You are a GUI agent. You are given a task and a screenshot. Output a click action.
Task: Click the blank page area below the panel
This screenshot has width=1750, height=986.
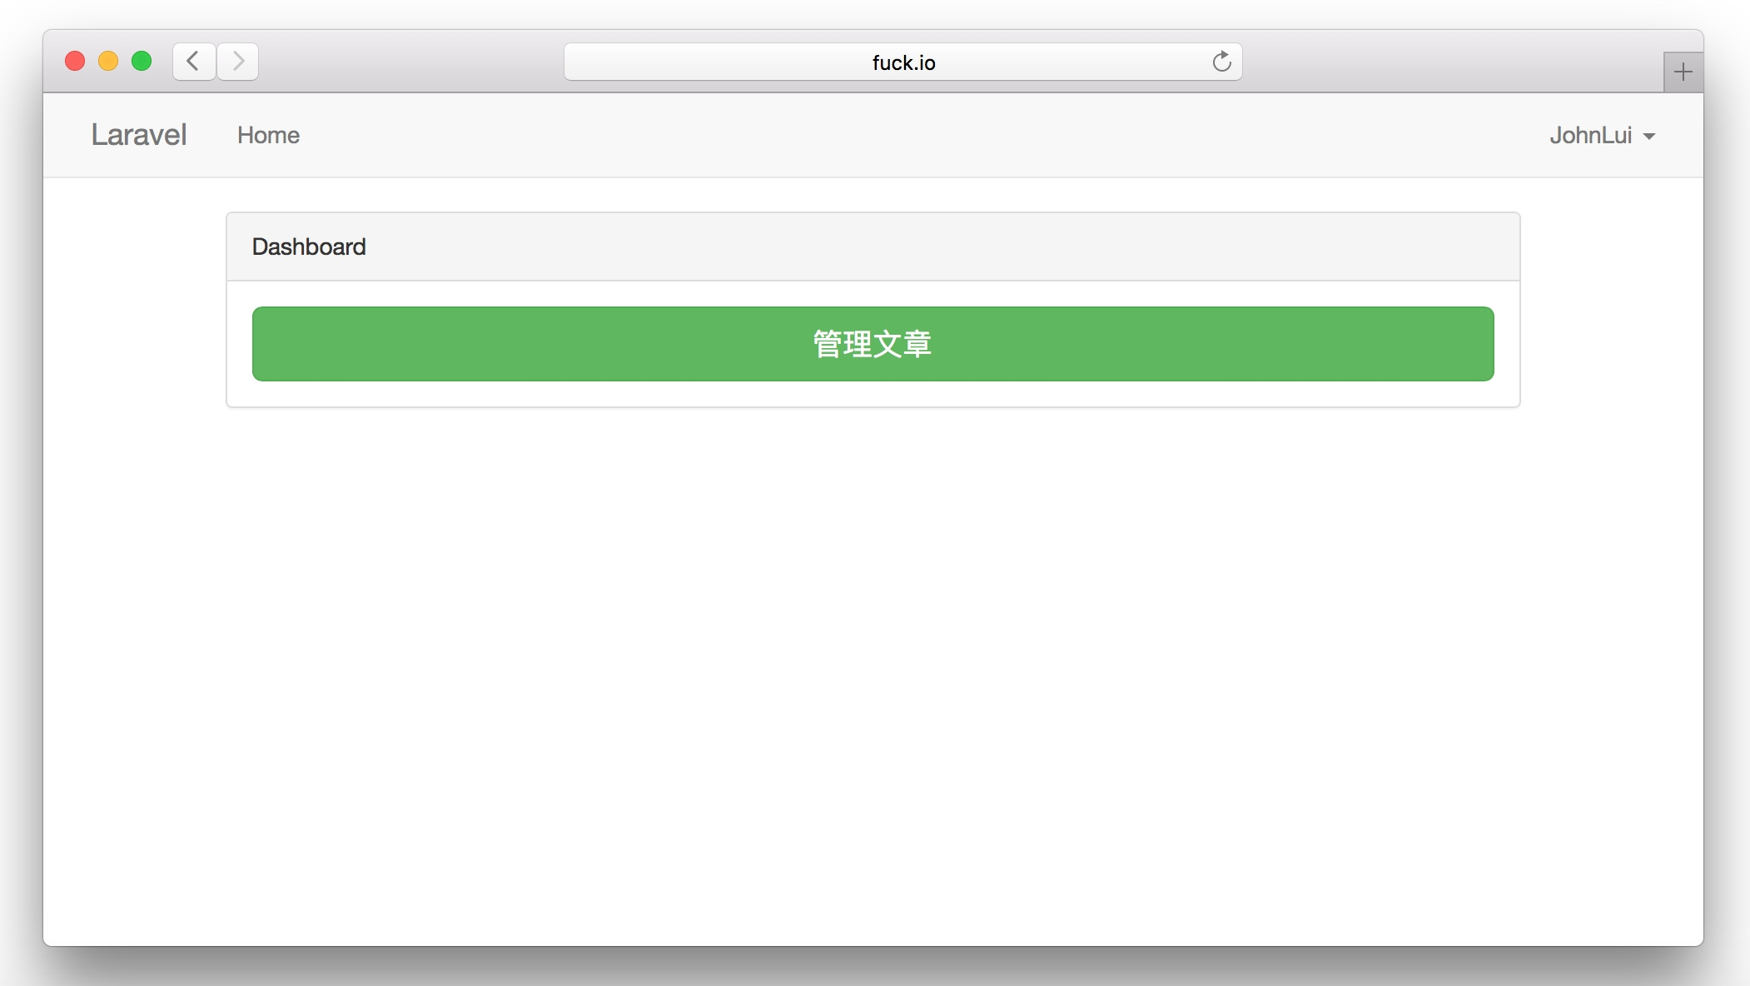pyautogui.click(x=873, y=666)
